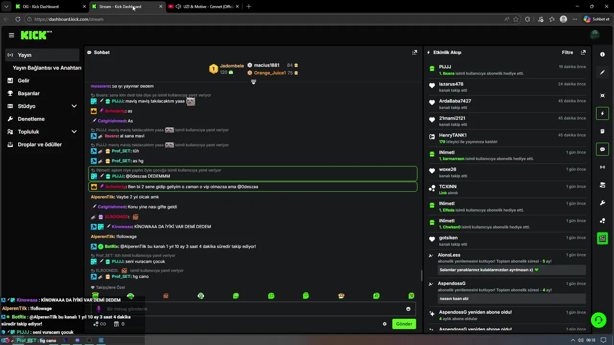Open browser 'more' three-dots menu

(x=575, y=19)
